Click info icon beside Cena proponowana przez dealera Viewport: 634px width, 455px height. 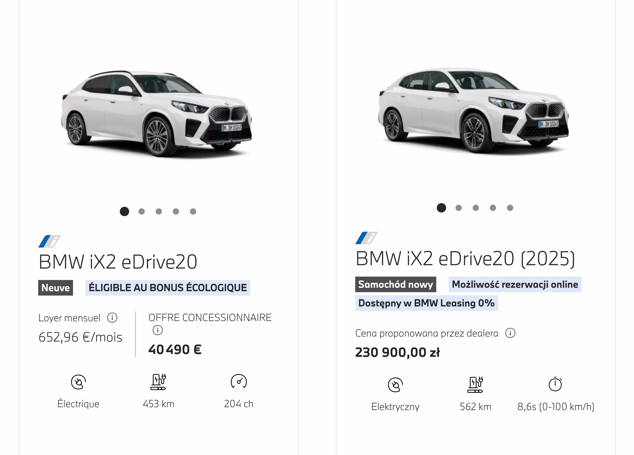click(510, 333)
